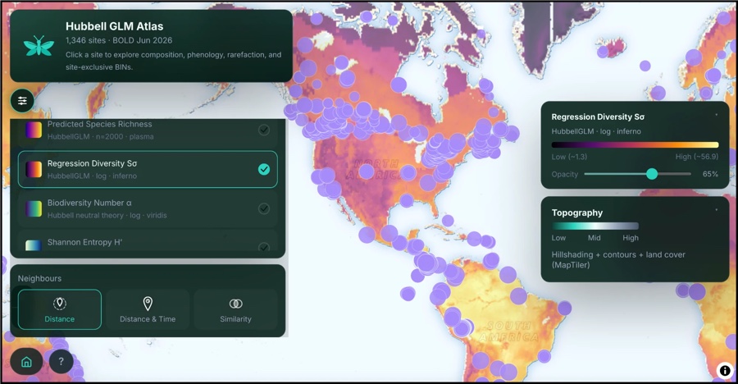Select the Distance neighbours pin icon
Screen dimensions: 738x384
tap(59, 304)
